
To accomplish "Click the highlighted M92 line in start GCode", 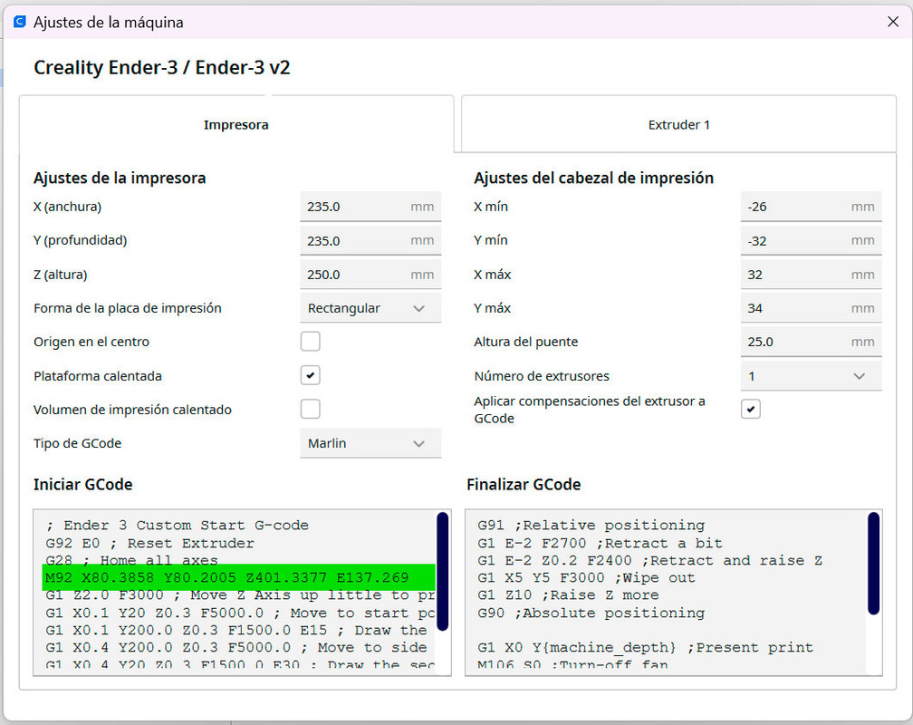I will (x=239, y=577).
